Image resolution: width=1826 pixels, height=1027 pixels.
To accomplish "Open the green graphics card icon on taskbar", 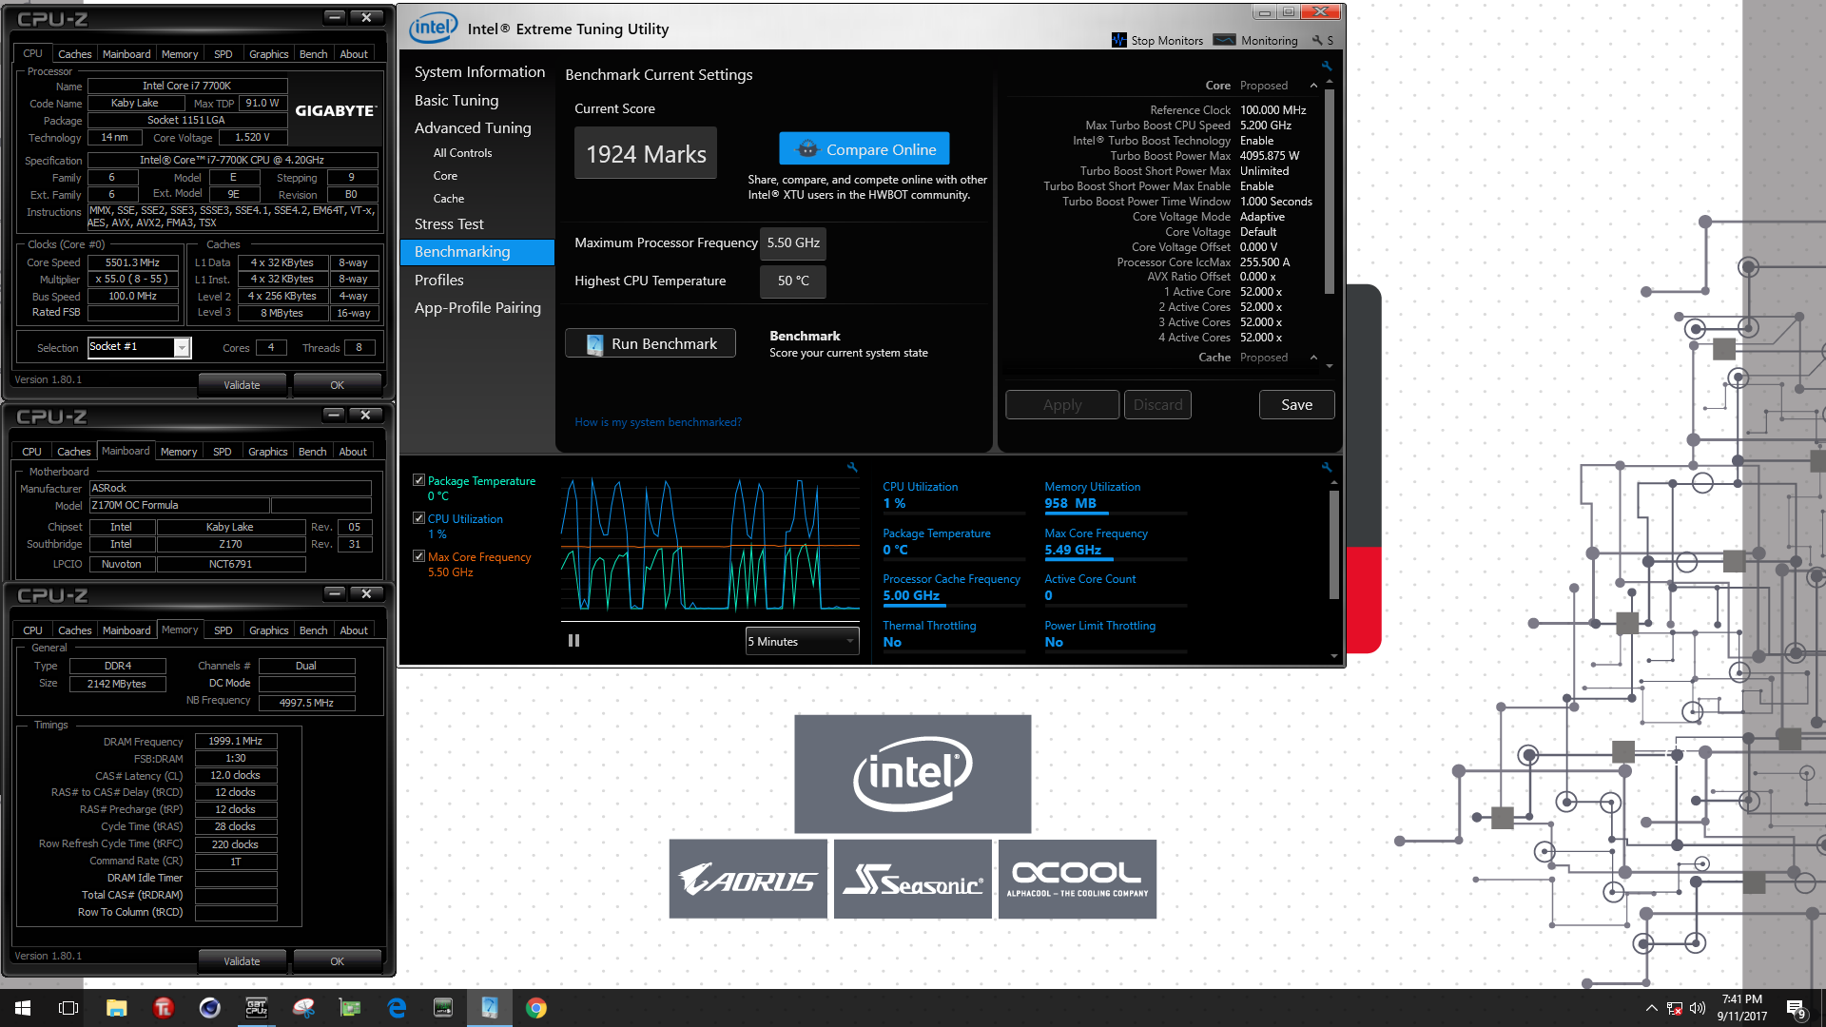I will [350, 1008].
